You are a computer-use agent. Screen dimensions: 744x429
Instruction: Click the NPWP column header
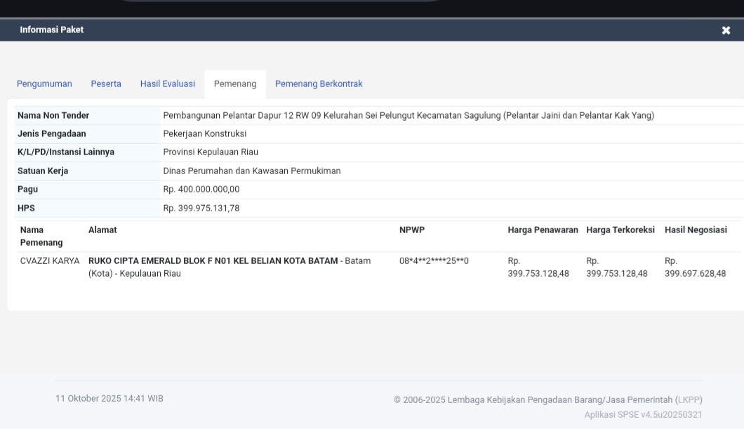pos(412,230)
